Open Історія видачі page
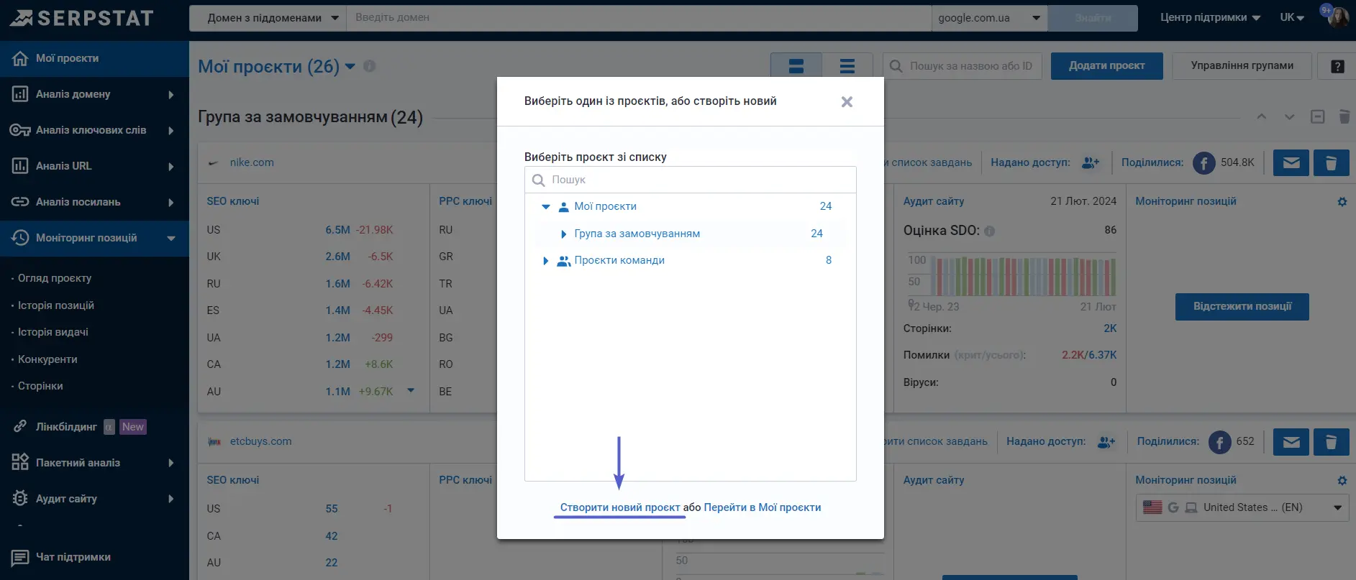 coord(53,332)
